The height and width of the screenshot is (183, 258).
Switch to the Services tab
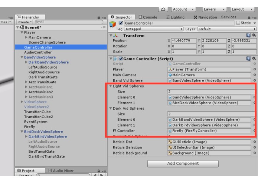[x=229, y=17]
